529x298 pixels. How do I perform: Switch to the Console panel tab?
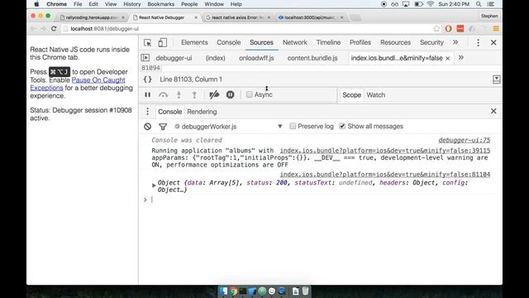tap(229, 42)
